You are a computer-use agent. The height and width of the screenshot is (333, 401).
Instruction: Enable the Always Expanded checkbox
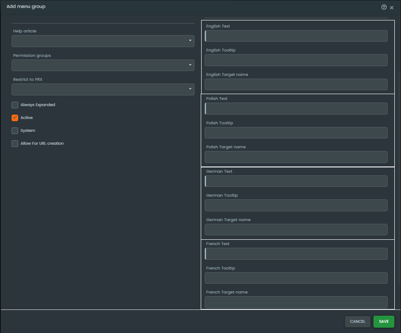(15, 105)
